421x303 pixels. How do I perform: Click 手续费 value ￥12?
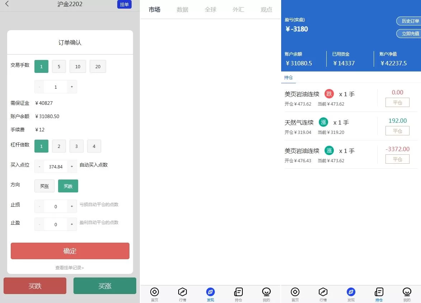[x=40, y=130]
